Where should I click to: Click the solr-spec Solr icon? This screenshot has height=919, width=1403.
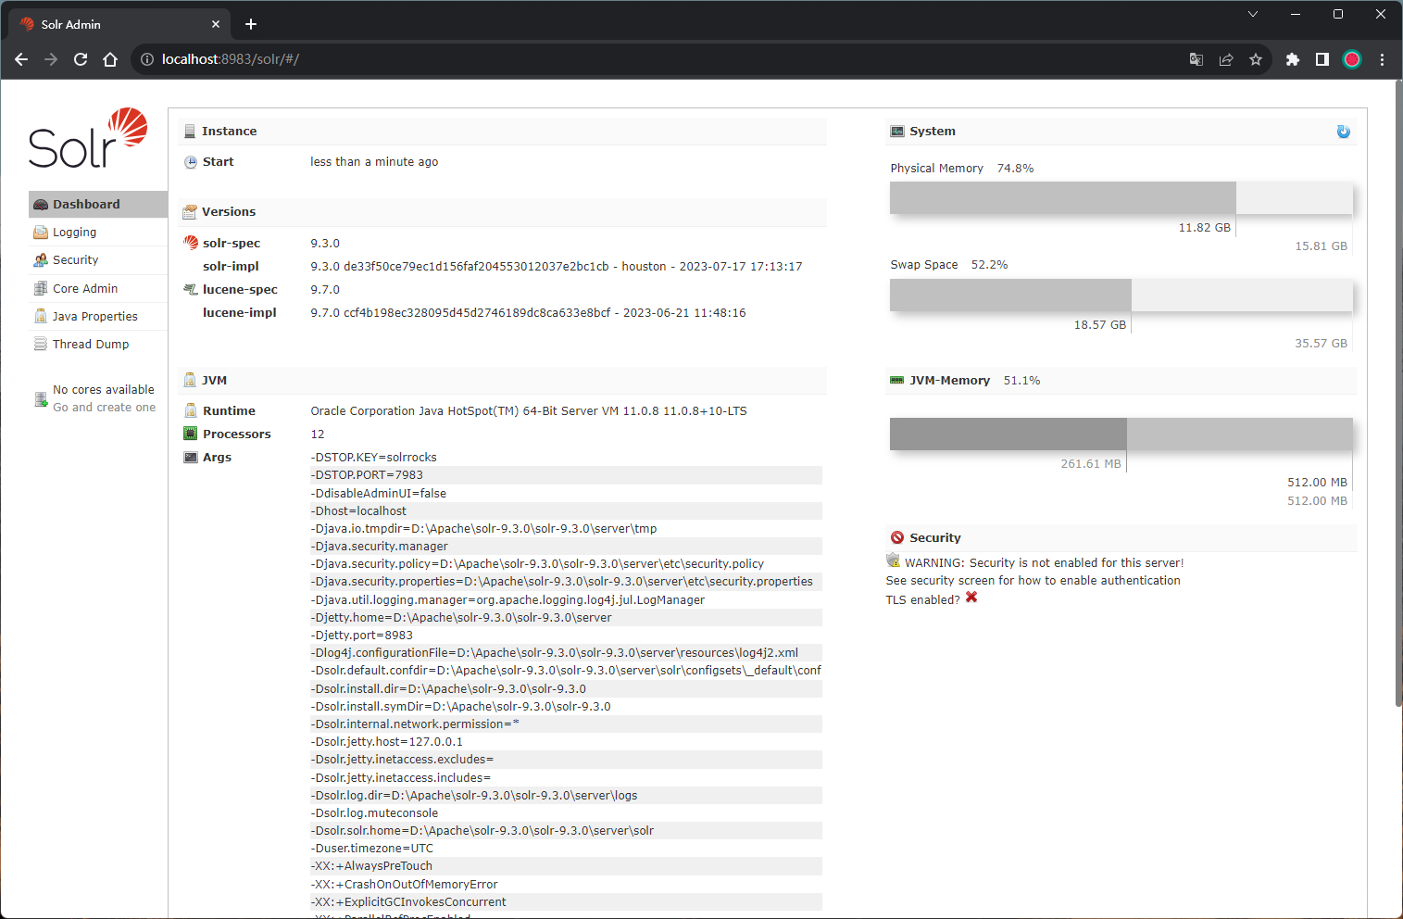191,243
